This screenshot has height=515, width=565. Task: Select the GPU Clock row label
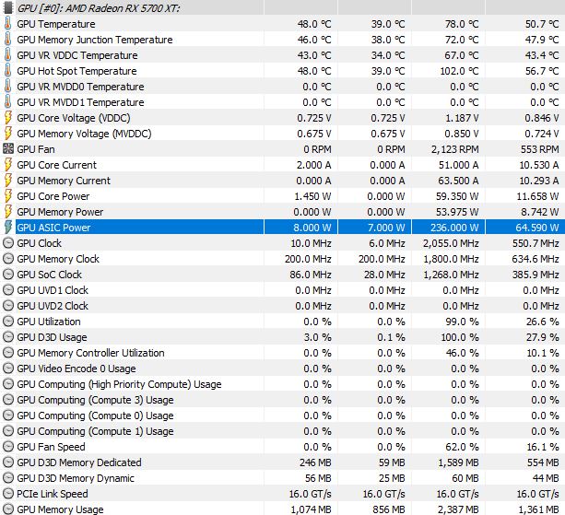[39, 243]
